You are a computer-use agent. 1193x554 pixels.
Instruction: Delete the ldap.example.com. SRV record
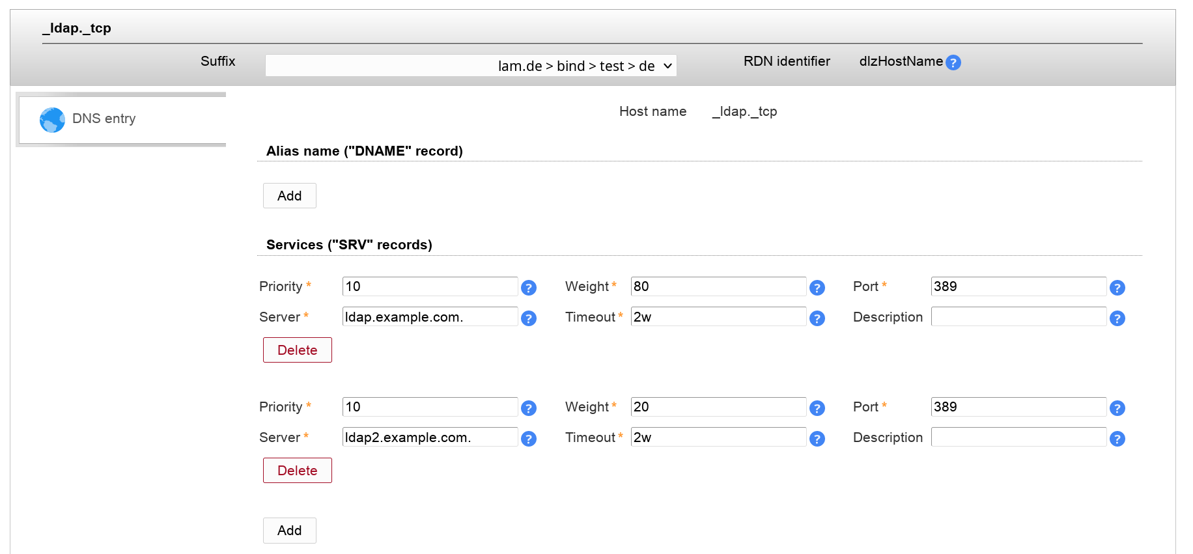[x=297, y=350]
